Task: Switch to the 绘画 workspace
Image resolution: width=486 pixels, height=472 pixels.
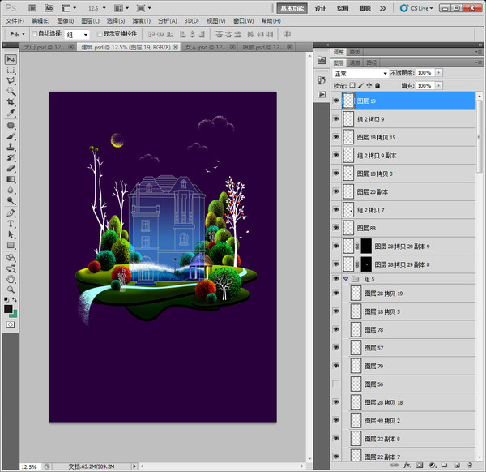Action: 343,8
